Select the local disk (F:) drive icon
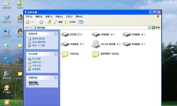The height and width of the screenshot is (106, 177). (65, 44)
